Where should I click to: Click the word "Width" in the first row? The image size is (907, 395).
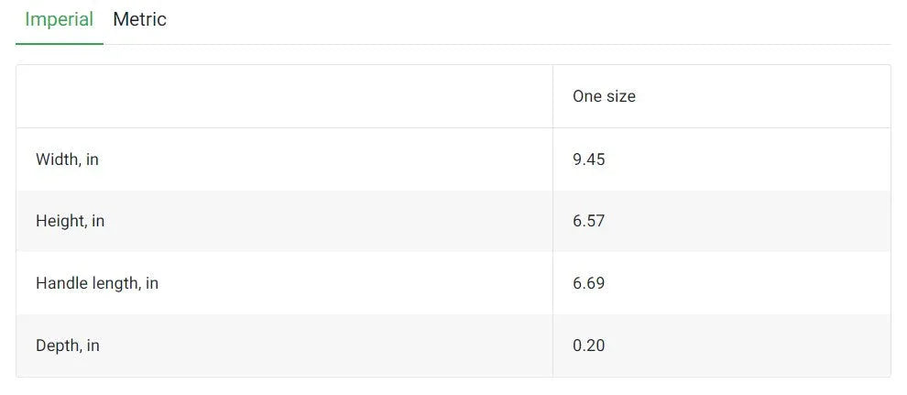[x=57, y=159]
